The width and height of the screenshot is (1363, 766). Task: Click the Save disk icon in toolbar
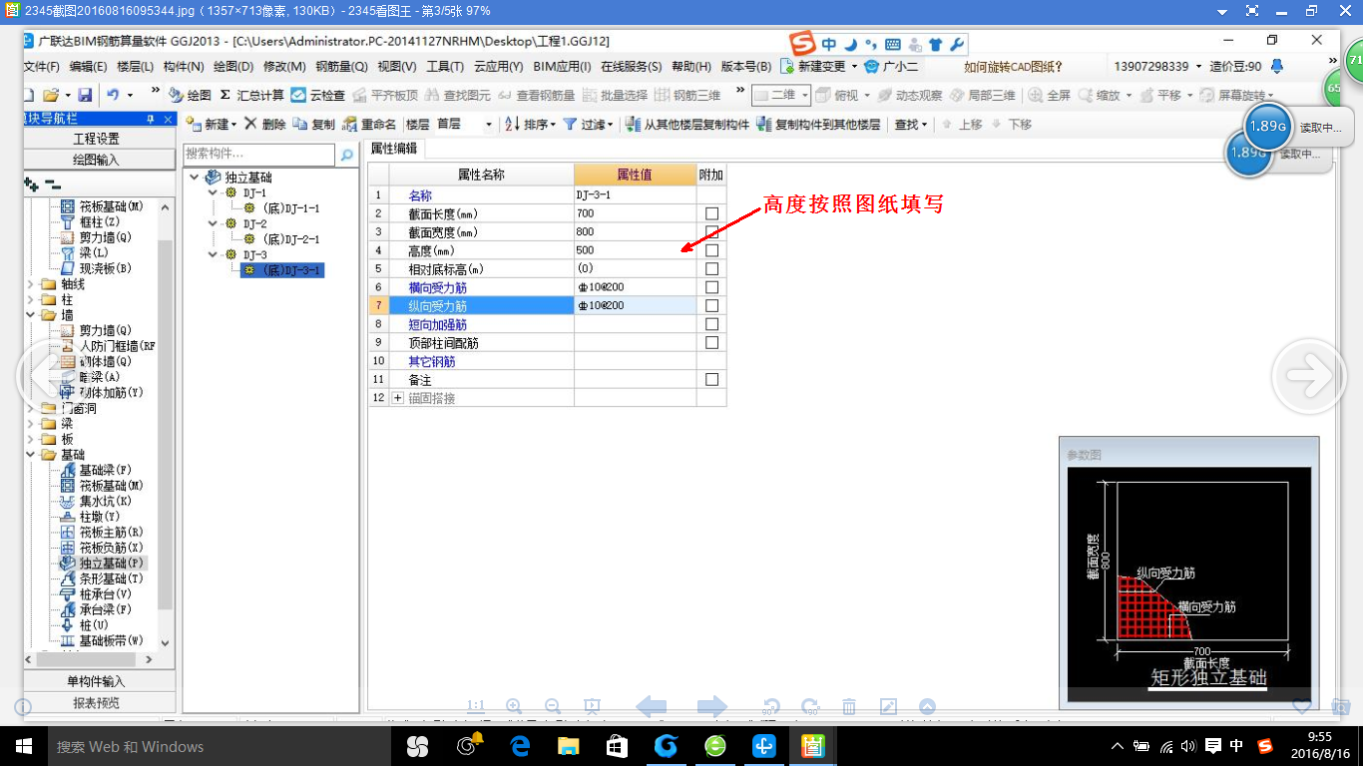tap(85, 95)
